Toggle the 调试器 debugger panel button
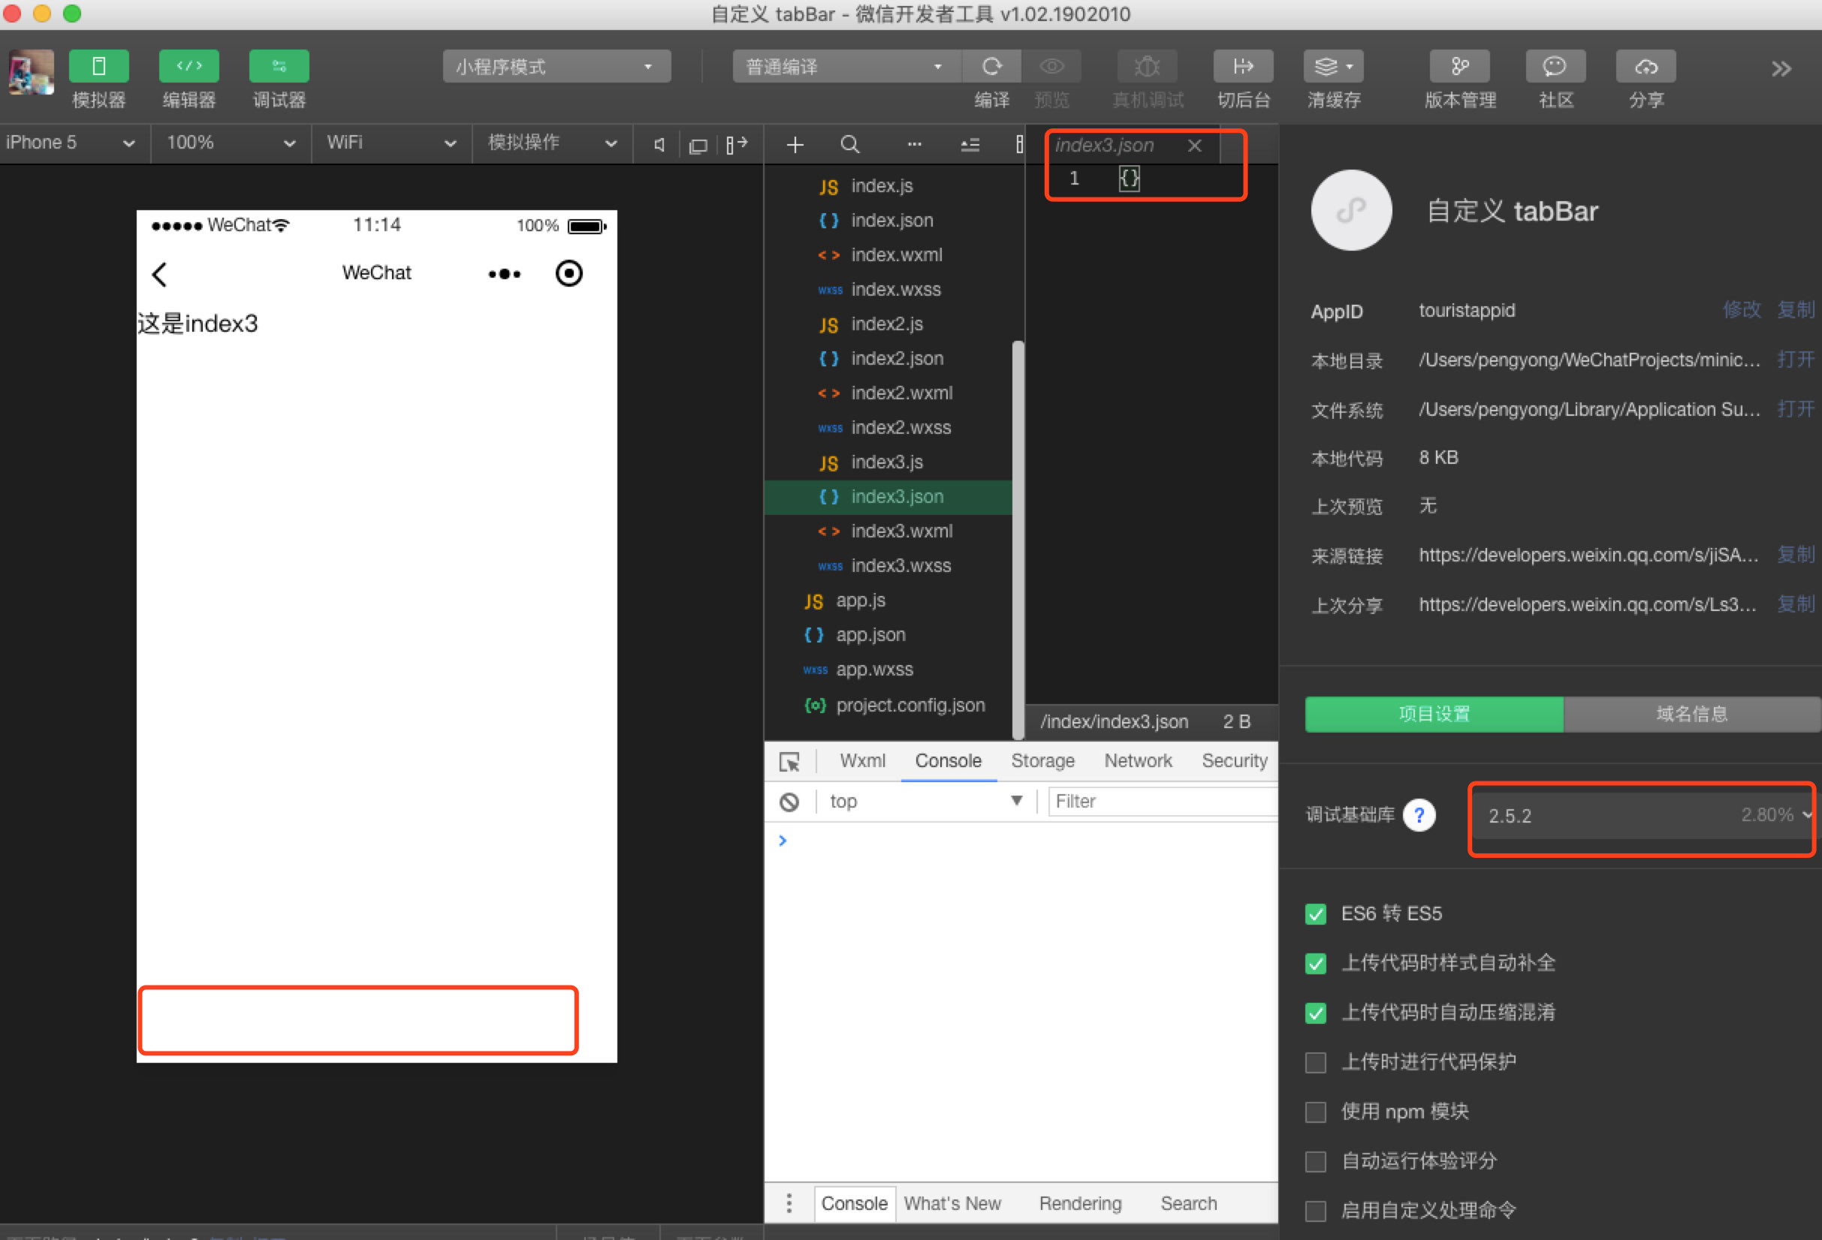Screen dimensions: 1822x1240 point(279,67)
